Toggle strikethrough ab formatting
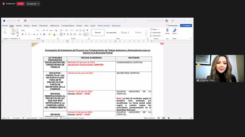 (x=34, y=34)
